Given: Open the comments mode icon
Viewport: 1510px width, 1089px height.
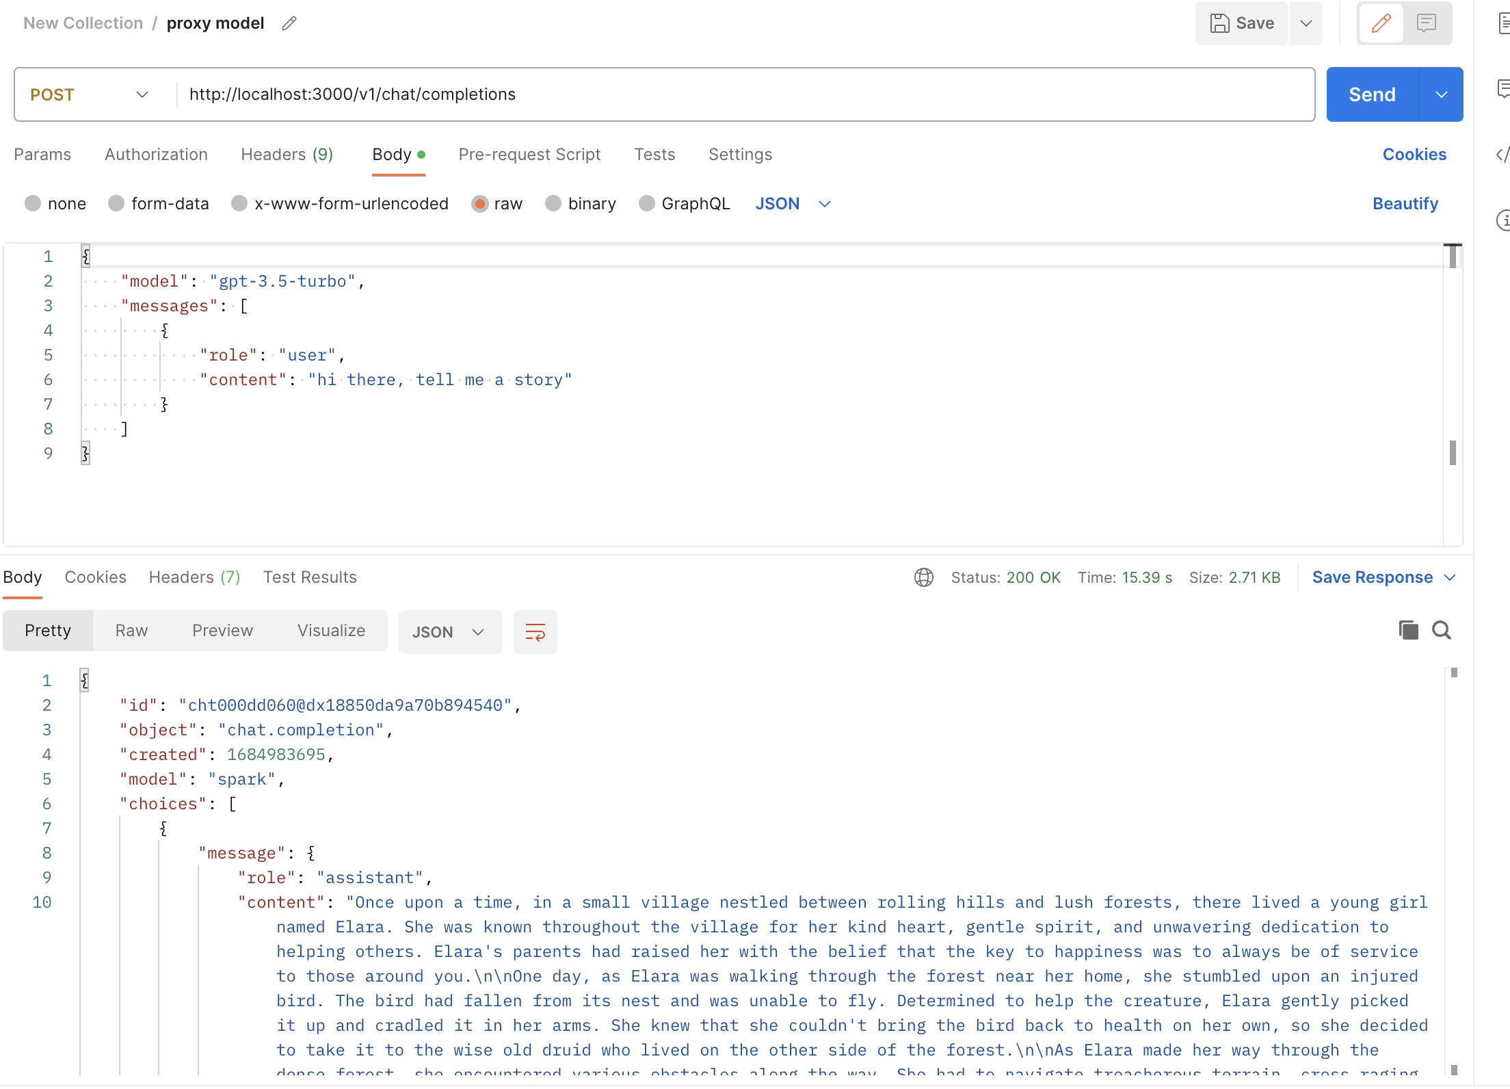Looking at the screenshot, I should pos(1426,23).
